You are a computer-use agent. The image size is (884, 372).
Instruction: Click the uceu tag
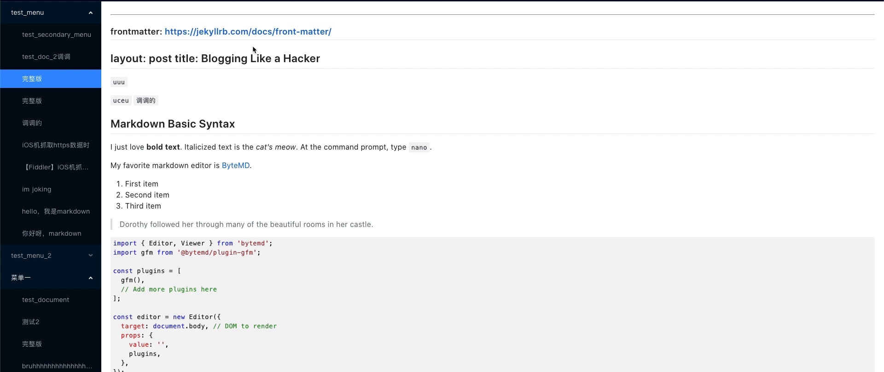121,100
